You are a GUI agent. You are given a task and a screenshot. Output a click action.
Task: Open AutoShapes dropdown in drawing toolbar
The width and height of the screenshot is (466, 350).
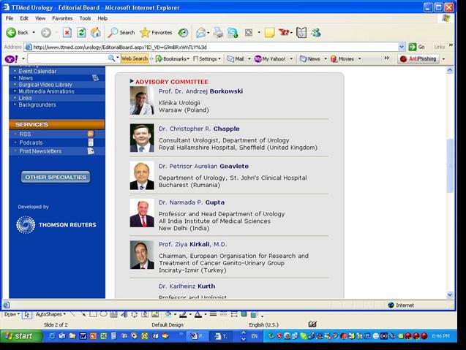pos(50,314)
